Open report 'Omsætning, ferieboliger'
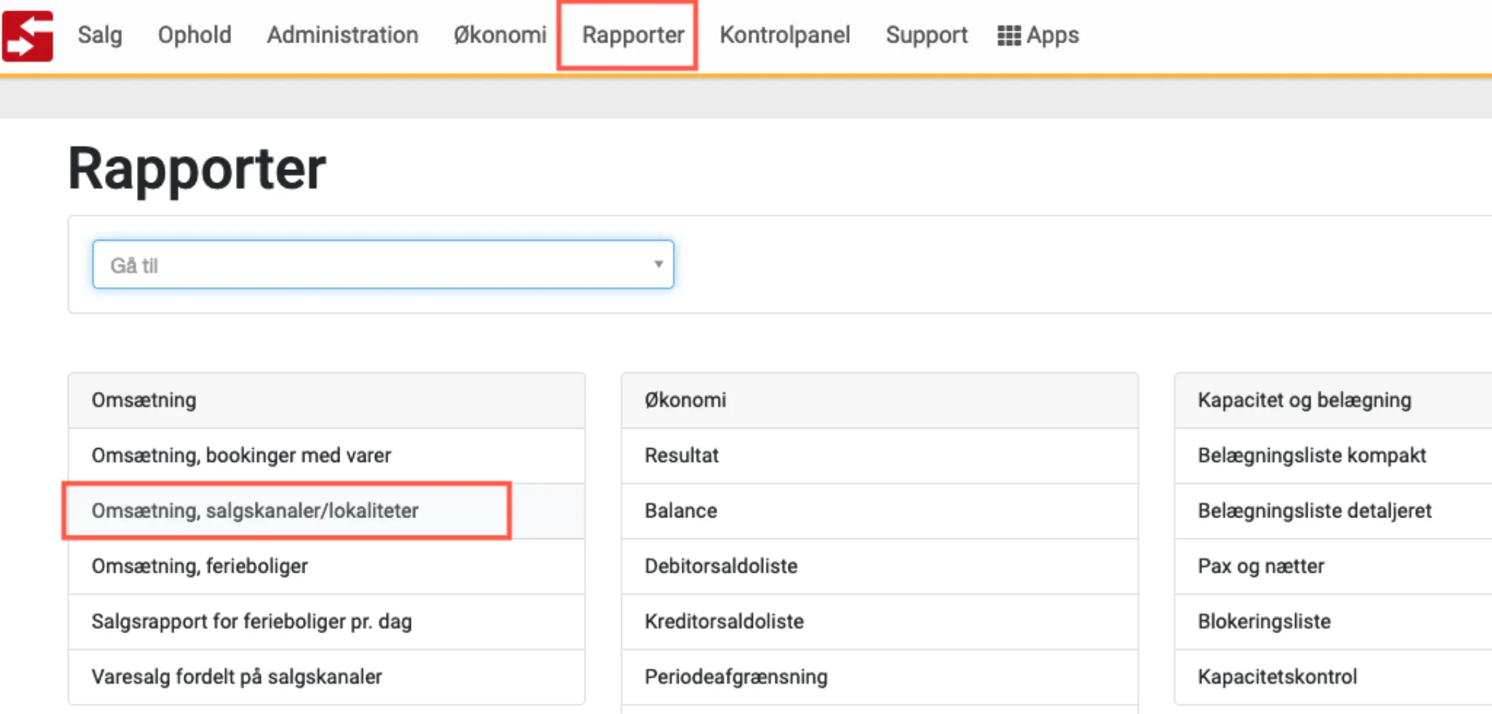The width and height of the screenshot is (1492, 714). coord(326,567)
